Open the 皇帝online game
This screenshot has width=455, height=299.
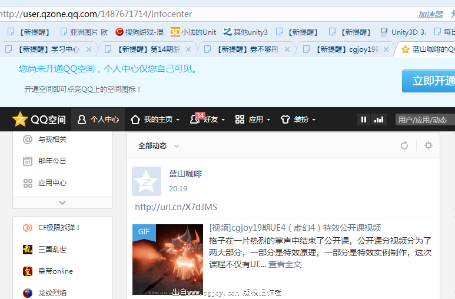tap(55, 271)
